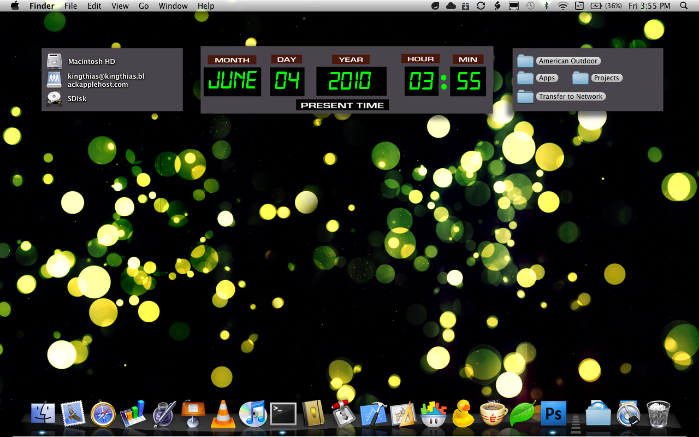Image resolution: width=699 pixels, height=437 pixels.
Task: Launch Mail stamp icon in dock
Action: (73, 414)
